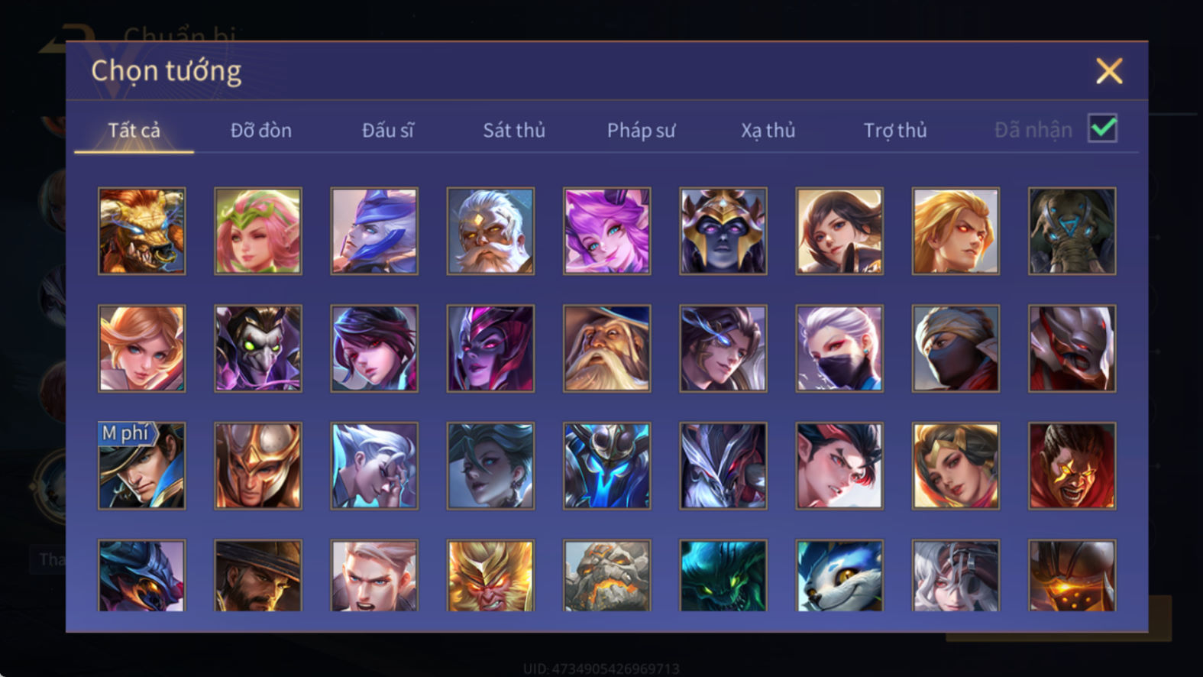Filter by the 'Xạ thủ' tab

768,131
